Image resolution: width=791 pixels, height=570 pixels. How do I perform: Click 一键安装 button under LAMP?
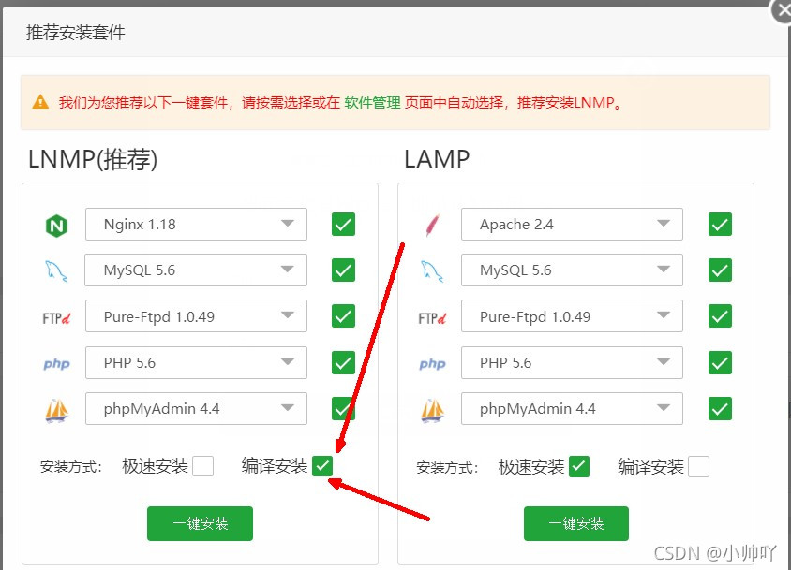tap(575, 523)
